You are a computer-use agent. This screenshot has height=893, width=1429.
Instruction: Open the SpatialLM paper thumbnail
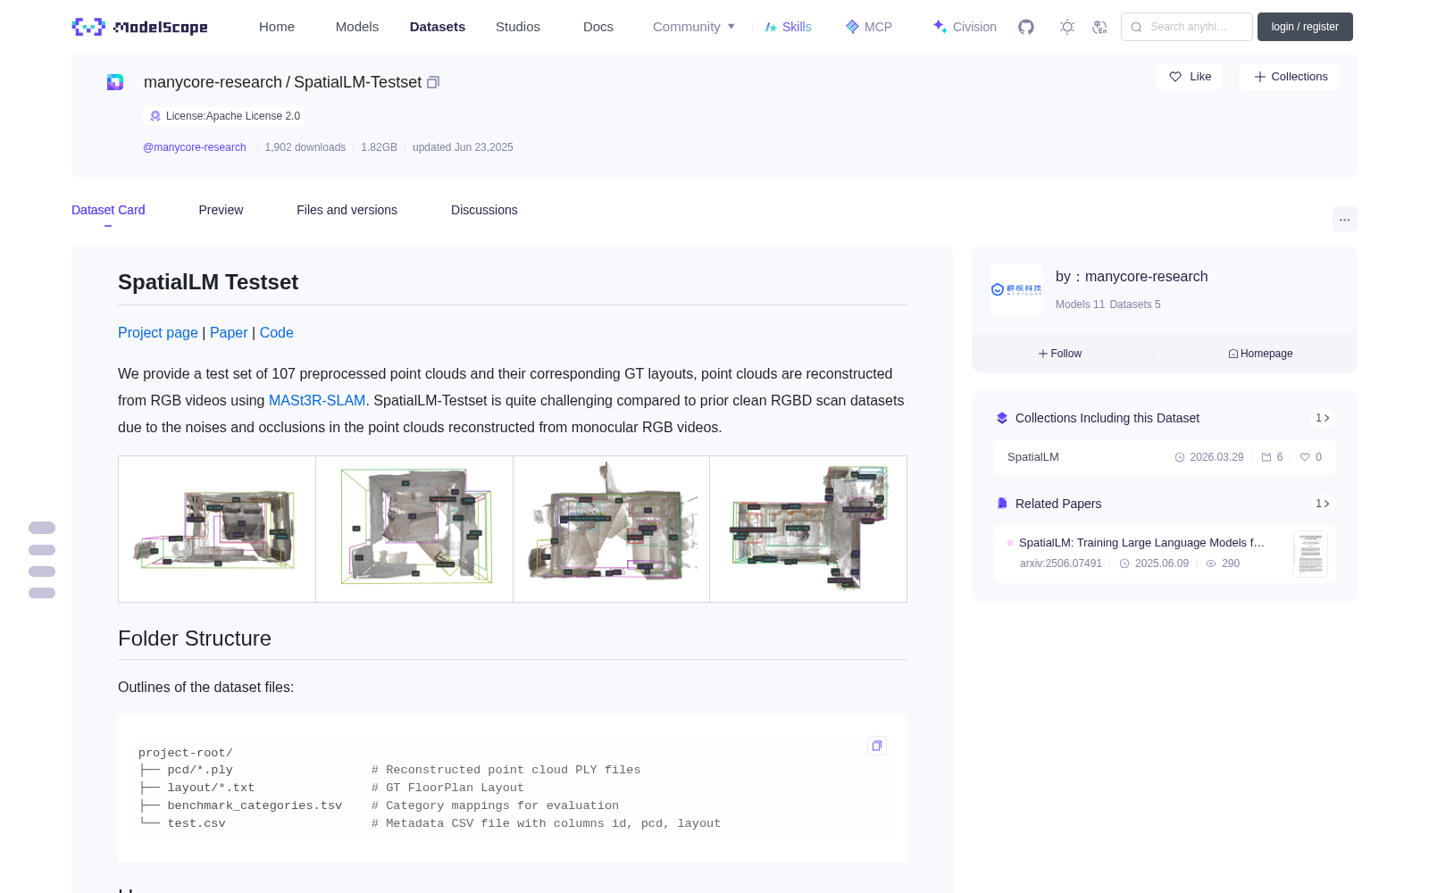1310,554
